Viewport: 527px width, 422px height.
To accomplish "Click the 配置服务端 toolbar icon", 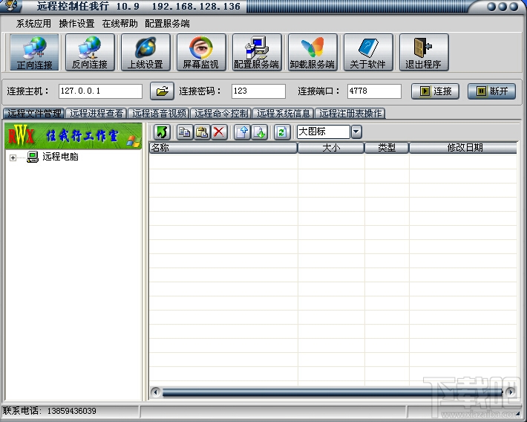I will coord(257,52).
